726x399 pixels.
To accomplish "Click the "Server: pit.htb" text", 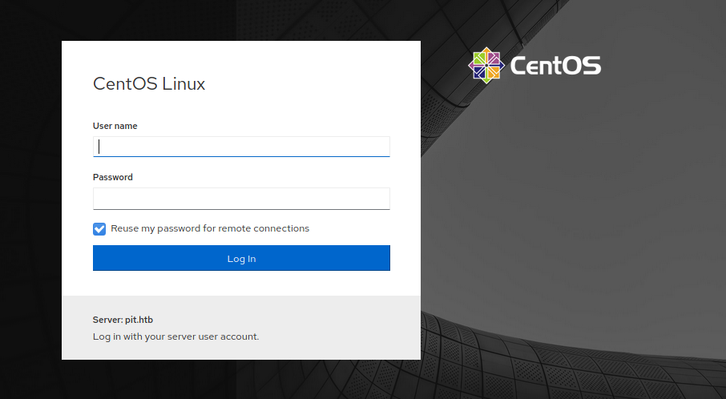I will point(123,320).
